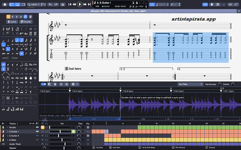This screenshot has height=150, width=241.
Task: Move the track up with chevron
Action: [33, 123]
